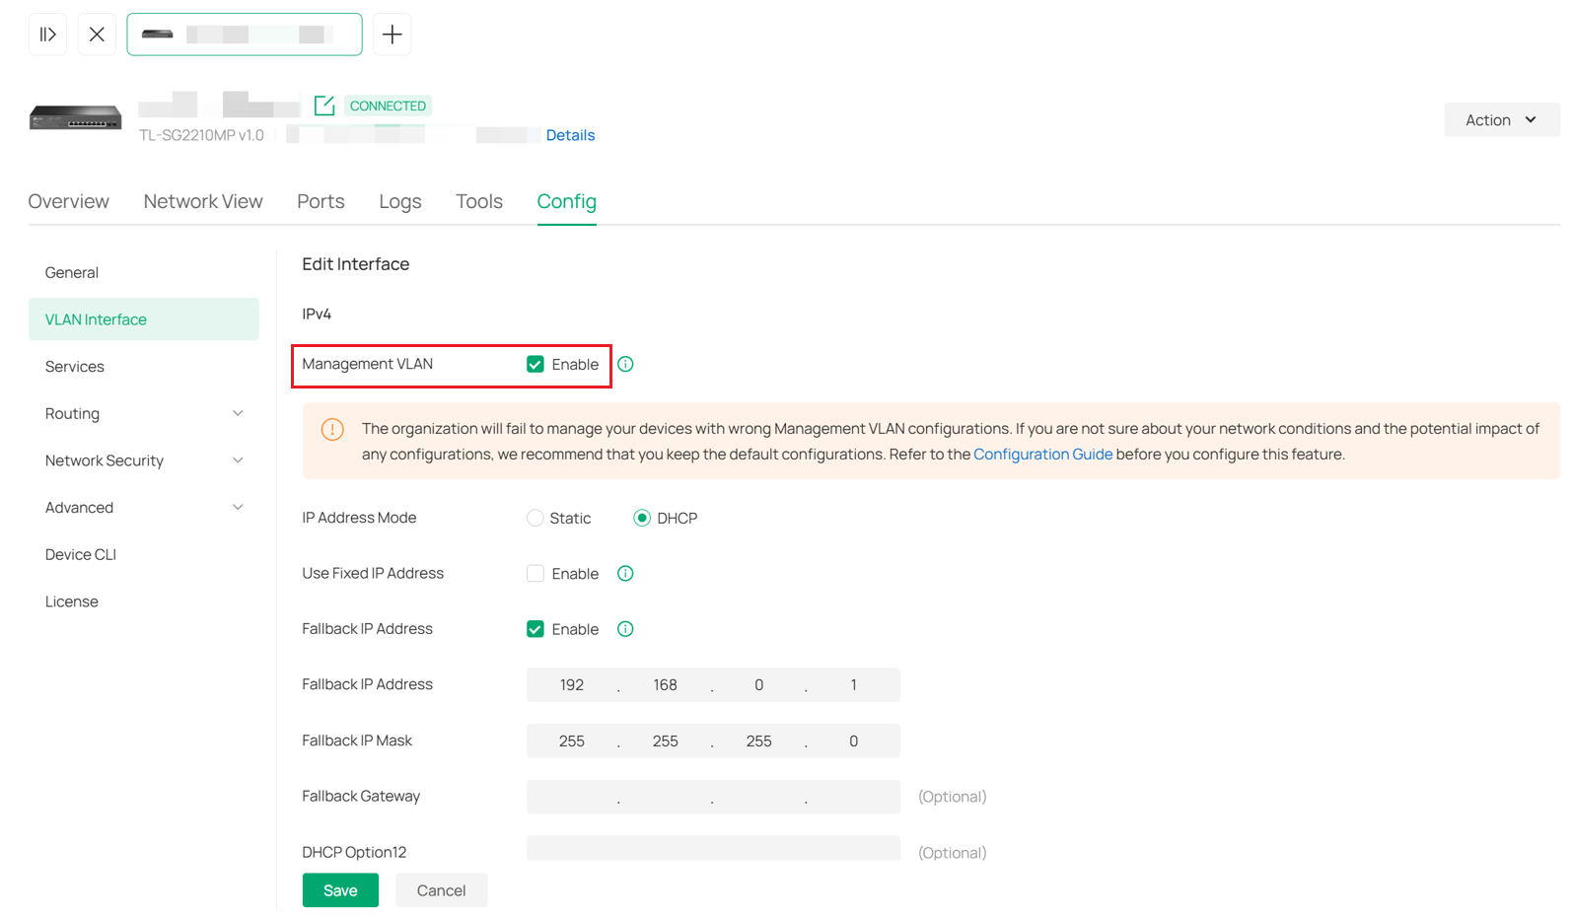The image size is (1572, 918).
Task: Show Use Fixed IP Address info icon
Action: (x=625, y=574)
